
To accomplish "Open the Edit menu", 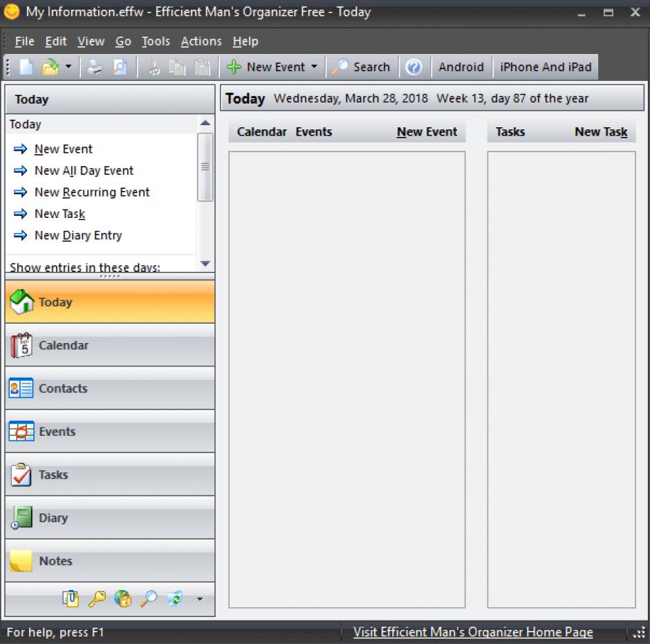I will click(56, 41).
